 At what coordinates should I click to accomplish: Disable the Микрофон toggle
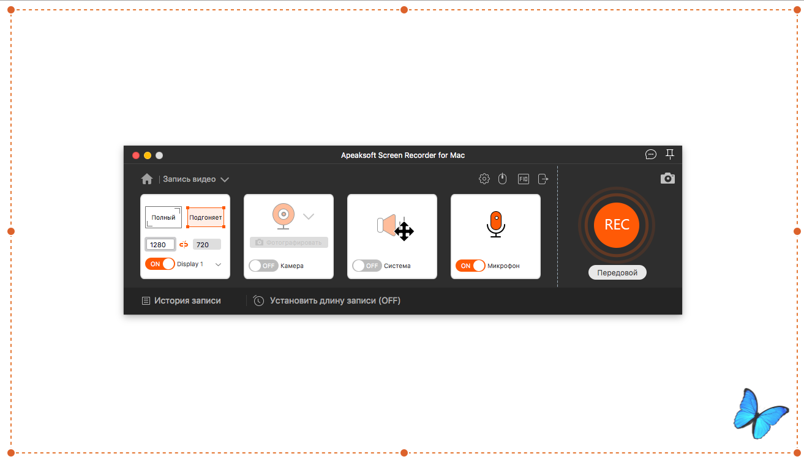pos(470,266)
